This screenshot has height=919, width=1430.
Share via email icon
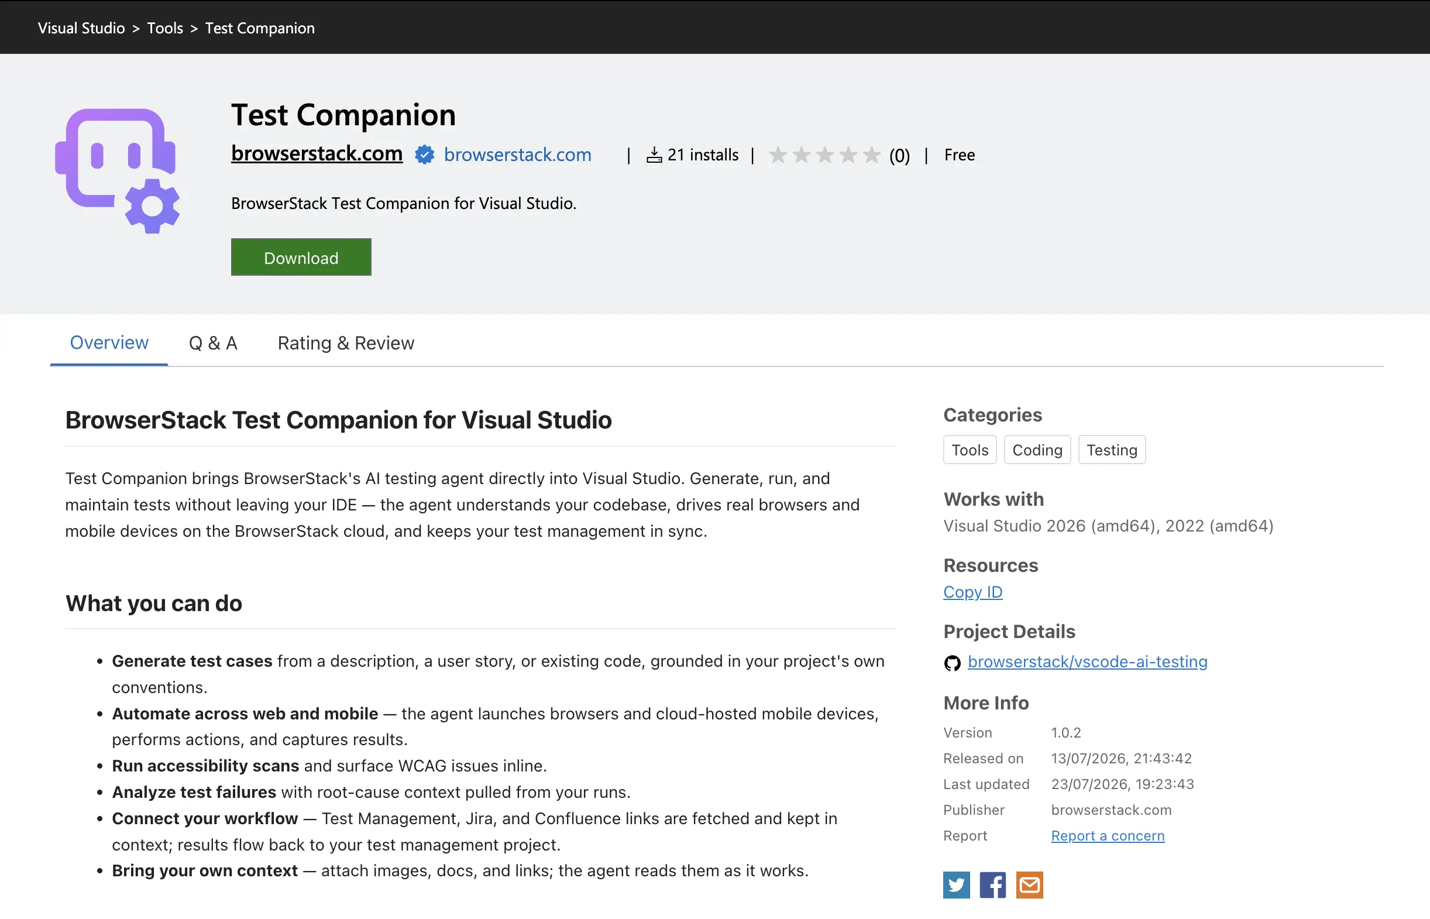(1029, 884)
